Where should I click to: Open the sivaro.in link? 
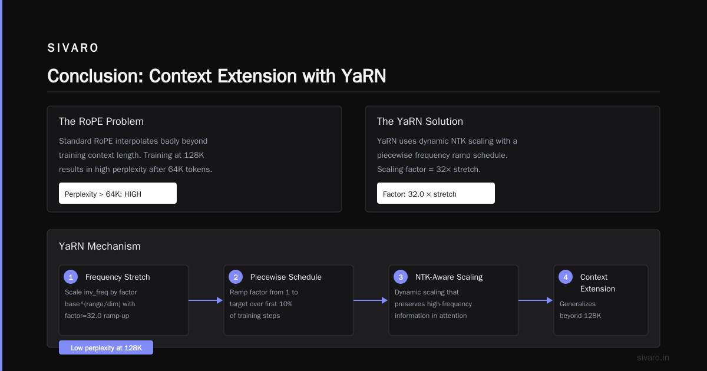coord(653,357)
